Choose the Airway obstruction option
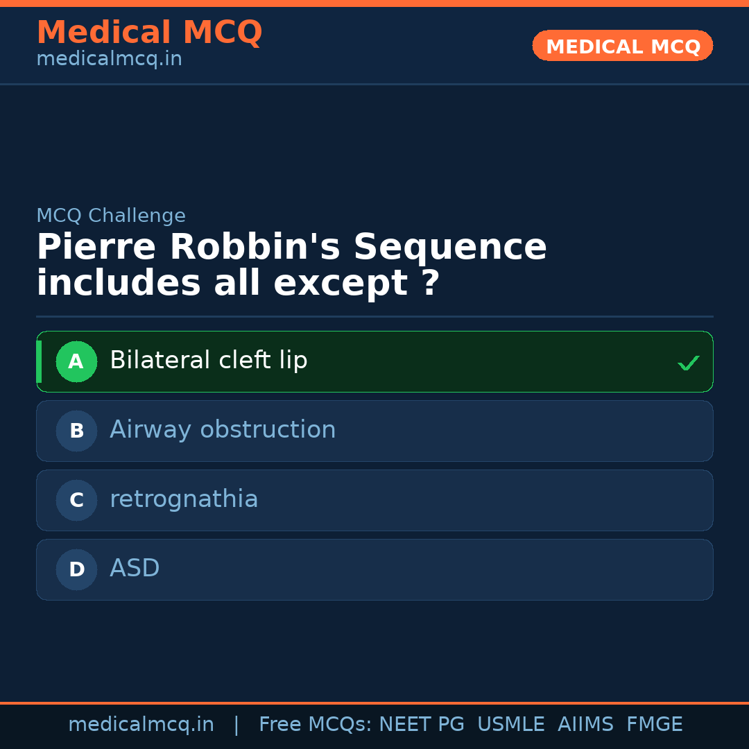749x749 pixels. pos(223,430)
